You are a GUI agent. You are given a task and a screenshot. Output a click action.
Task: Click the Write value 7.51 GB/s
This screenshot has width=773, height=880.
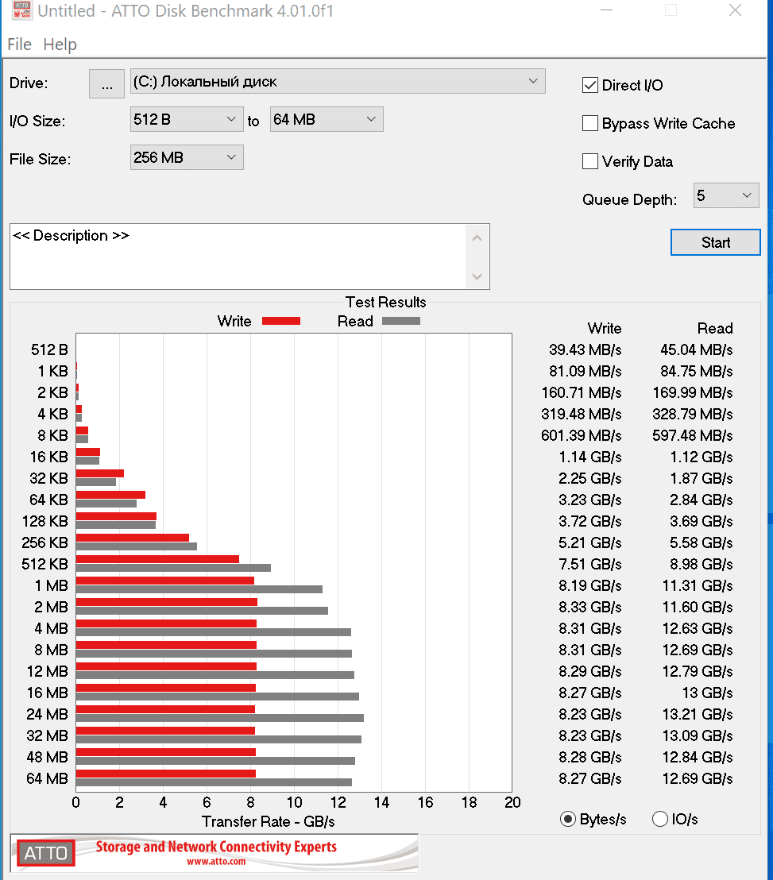pyautogui.click(x=590, y=564)
